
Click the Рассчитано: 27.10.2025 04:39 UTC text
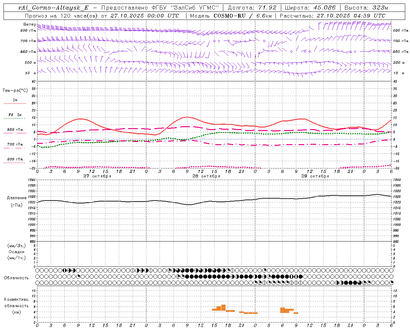[x=332, y=16]
